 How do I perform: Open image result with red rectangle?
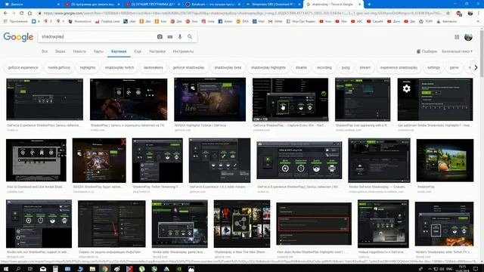point(314,224)
